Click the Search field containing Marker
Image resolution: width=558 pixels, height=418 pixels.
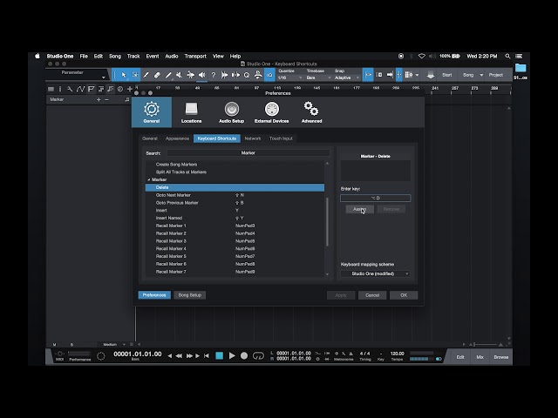[248, 153]
